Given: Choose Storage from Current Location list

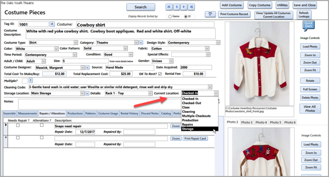Looking at the screenshot, I should tap(200, 129).
